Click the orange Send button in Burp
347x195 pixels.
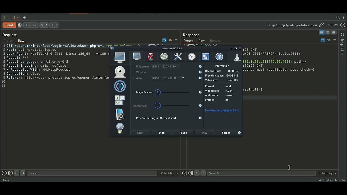9,25
